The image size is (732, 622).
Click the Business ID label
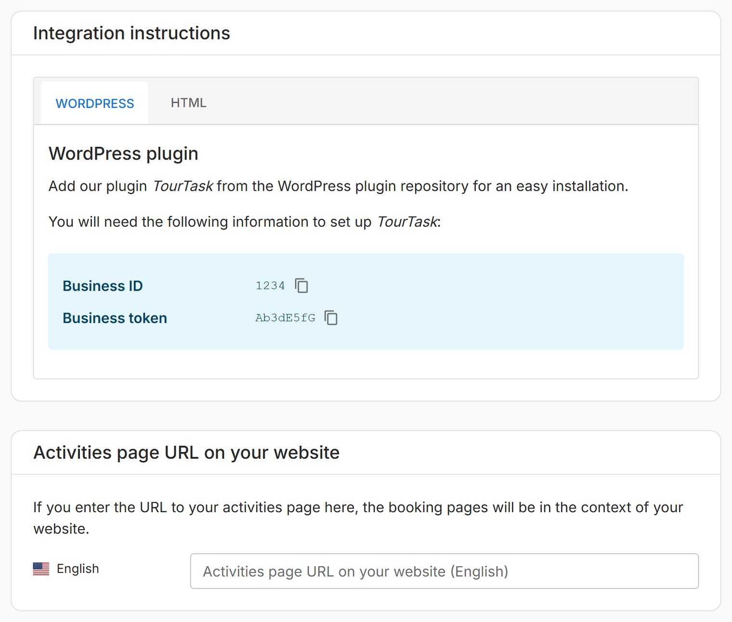(x=103, y=286)
